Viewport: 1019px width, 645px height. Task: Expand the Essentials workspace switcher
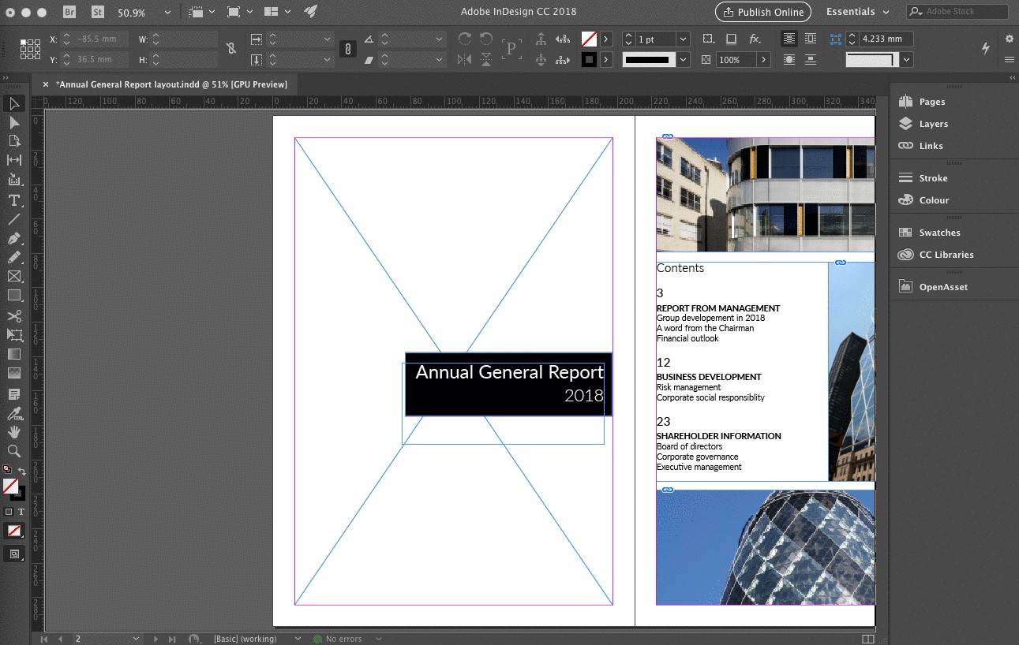tap(858, 12)
